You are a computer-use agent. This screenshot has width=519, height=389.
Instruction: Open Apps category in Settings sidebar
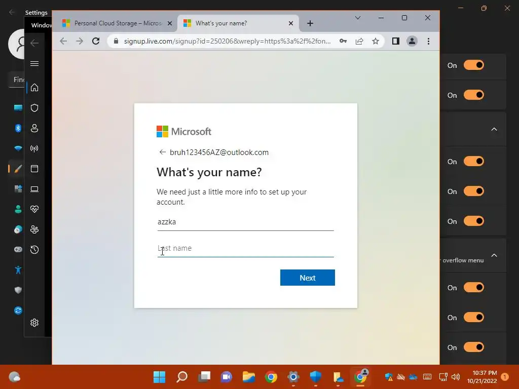pyautogui.click(x=18, y=189)
